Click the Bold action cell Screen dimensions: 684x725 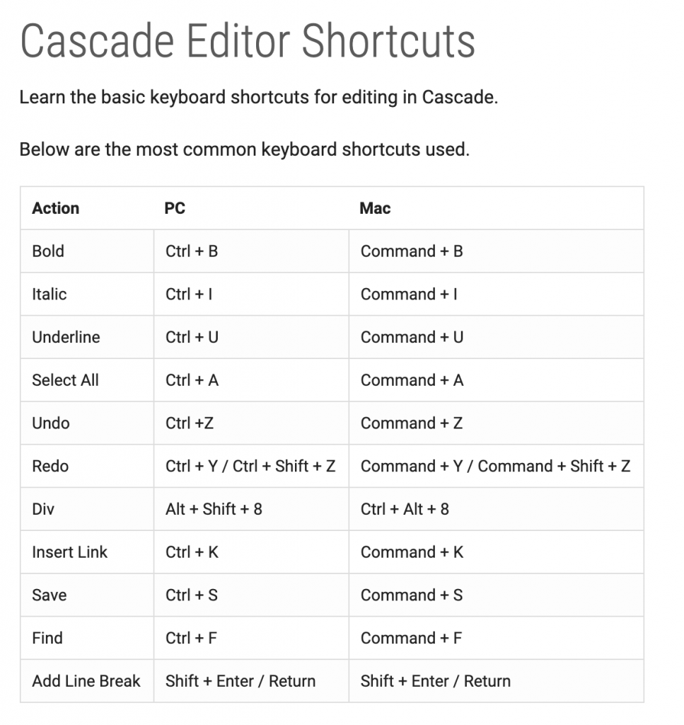click(x=87, y=251)
